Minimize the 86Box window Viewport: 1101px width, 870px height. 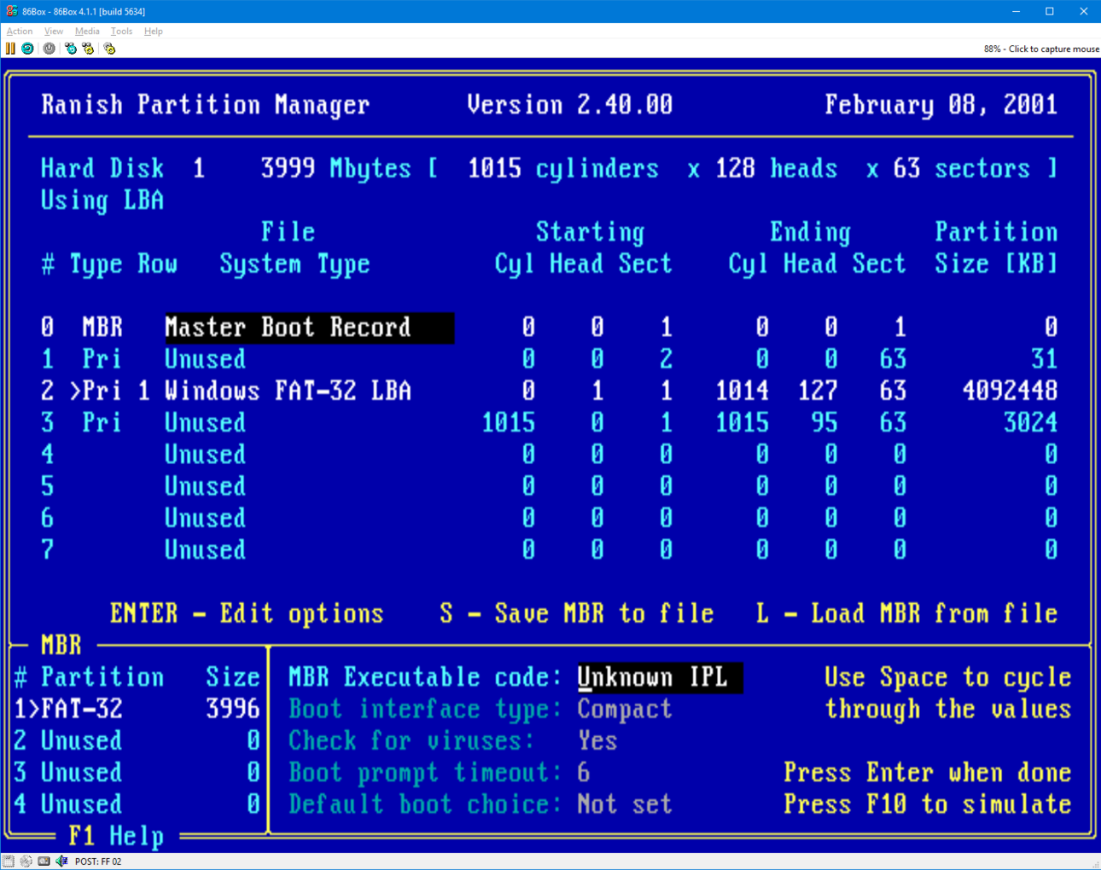pos(1016,11)
